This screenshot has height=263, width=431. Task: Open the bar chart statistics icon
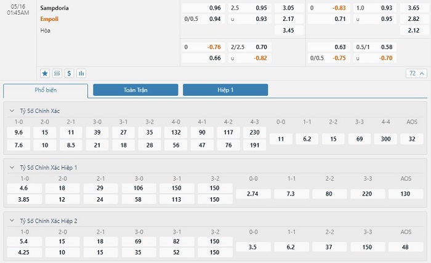pos(81,74)
